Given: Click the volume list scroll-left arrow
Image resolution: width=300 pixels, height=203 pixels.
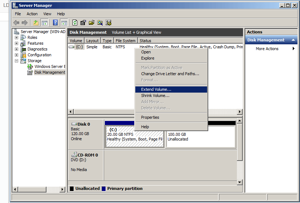Looking at the screenshot, I should (x=71, y=111).
